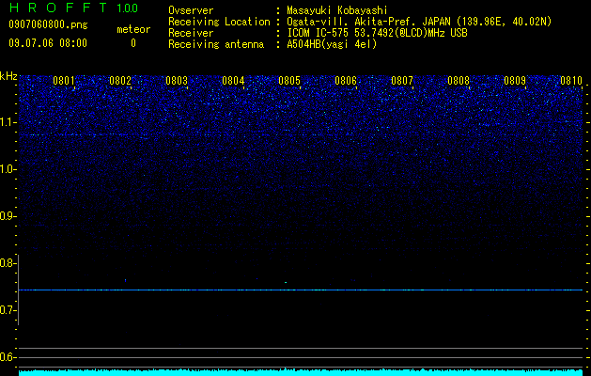
Task: Select the 0803 time marker
Action: point(177,81)
